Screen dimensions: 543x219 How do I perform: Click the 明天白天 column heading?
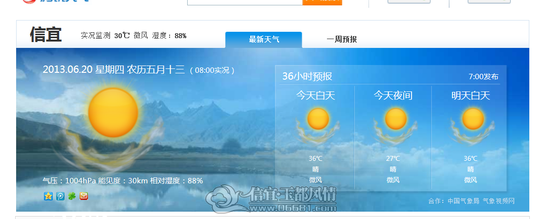click(x=471, y=95)
